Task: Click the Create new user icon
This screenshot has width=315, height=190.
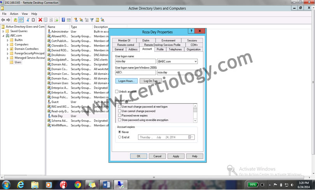Action: pos(76,20)
